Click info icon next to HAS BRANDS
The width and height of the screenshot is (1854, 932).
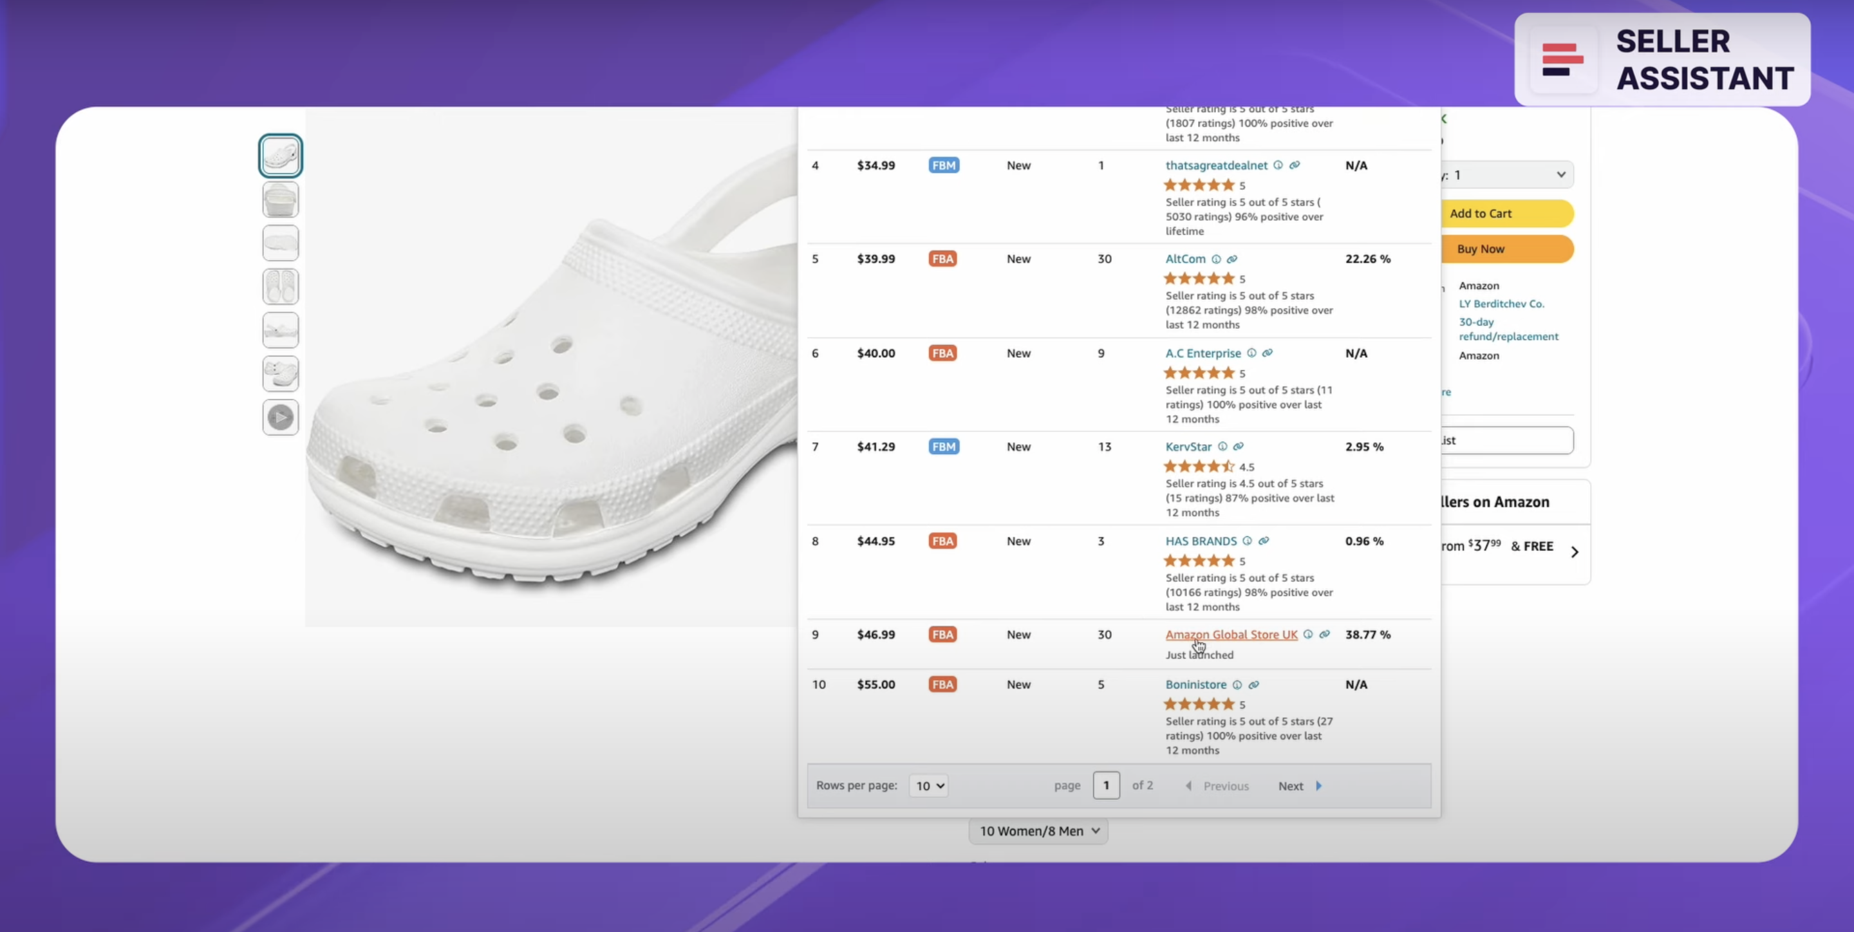coord(1248,541)
